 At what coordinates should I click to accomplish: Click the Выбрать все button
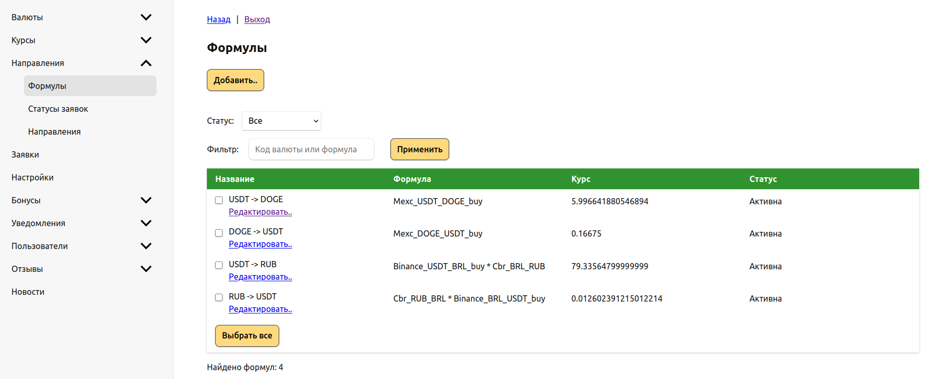click(247, 336)
